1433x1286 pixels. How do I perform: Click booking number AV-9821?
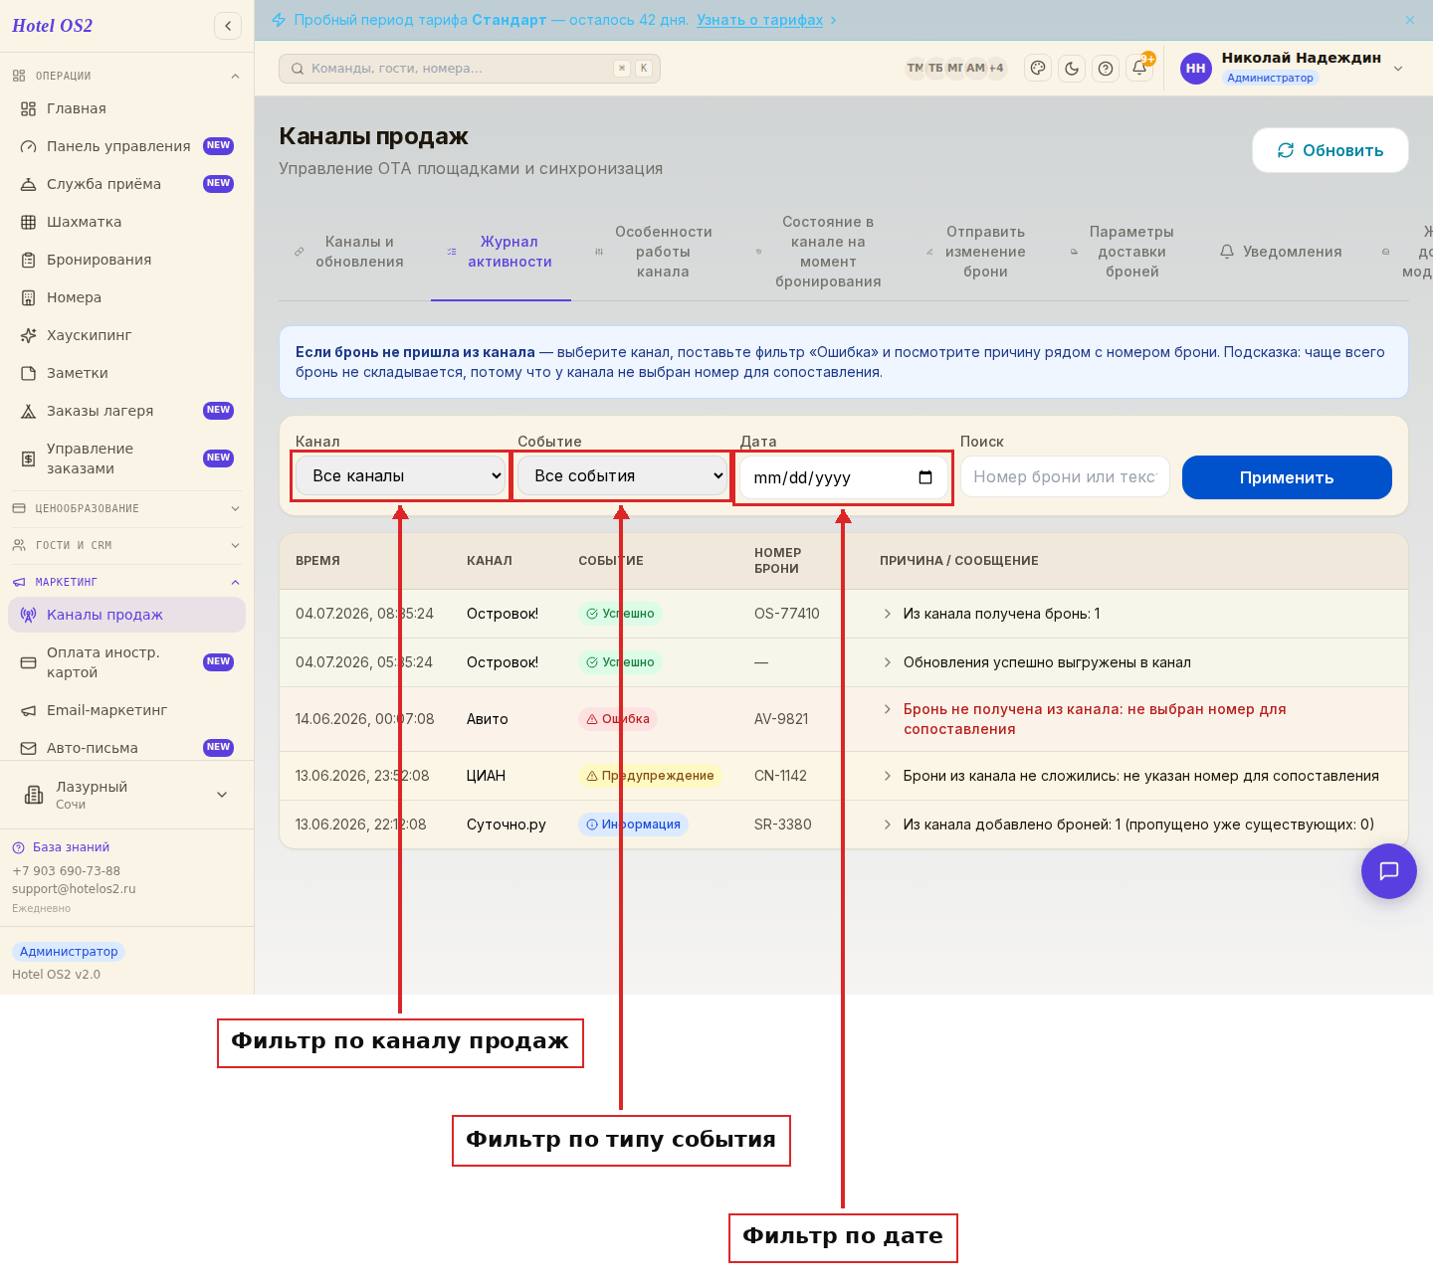[x=781, y=719]
